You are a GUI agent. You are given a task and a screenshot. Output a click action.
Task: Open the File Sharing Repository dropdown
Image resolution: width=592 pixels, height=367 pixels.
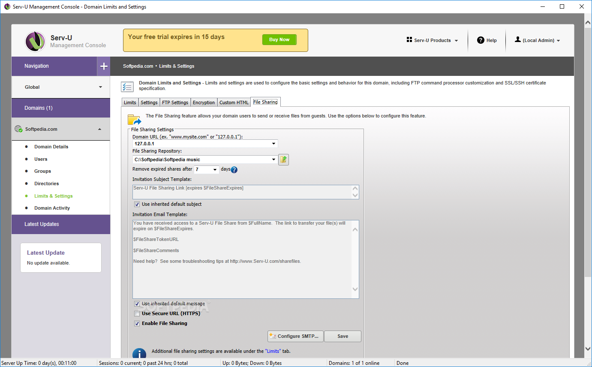pos(274,159)
